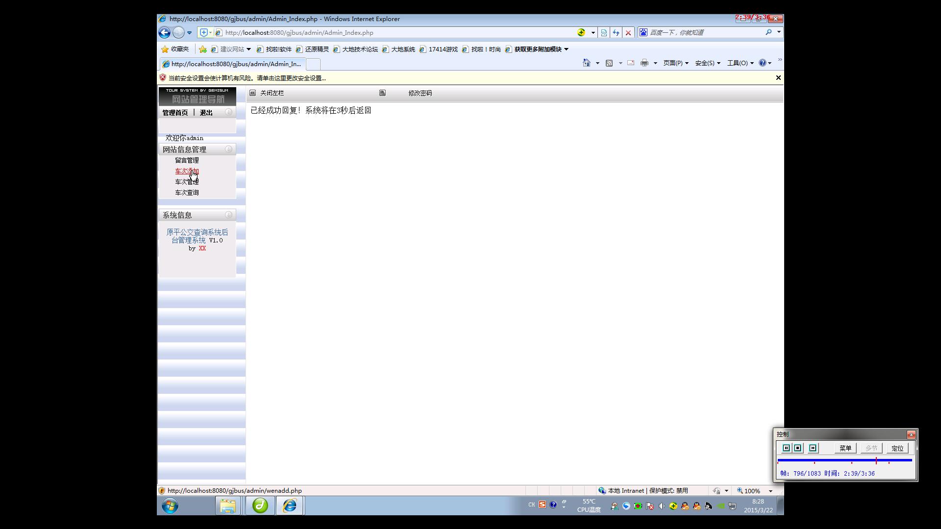This screenshot has height=529, width=941.
Task: Open the 大地系统 favorite link
Action: point(398,49)
